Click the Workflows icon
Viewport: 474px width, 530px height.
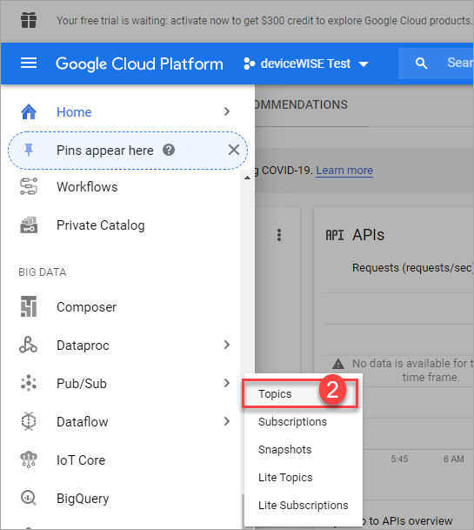click(x=29, y=186)
